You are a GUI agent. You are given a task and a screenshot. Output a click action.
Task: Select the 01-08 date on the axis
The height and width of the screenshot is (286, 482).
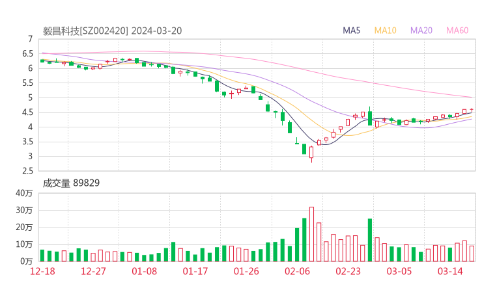pos(145,271)
